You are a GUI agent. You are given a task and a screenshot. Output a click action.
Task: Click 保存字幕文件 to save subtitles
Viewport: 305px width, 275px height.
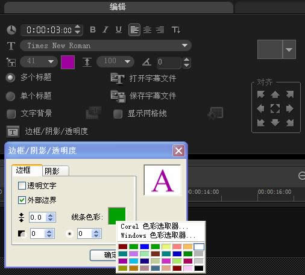(x=143, y=96)
